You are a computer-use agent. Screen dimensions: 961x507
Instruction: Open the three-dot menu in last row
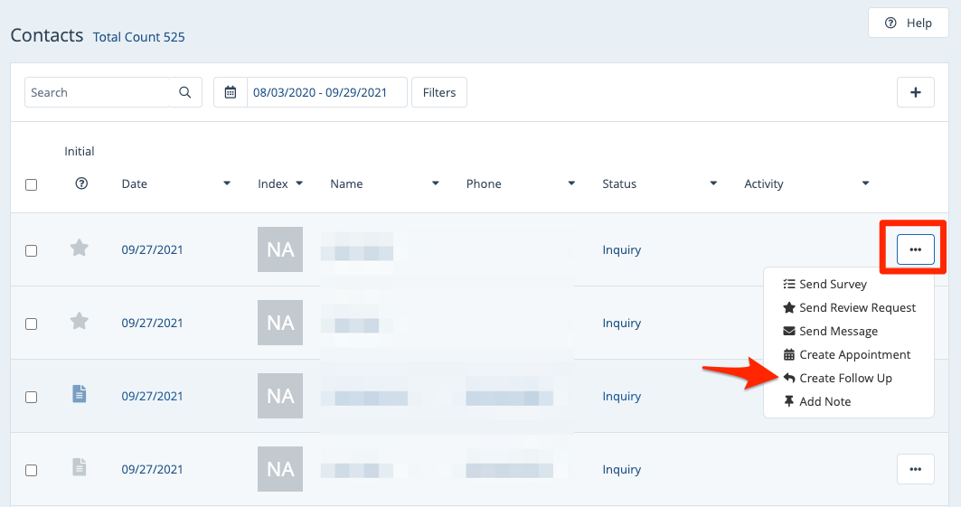click(x=915, y=469)
